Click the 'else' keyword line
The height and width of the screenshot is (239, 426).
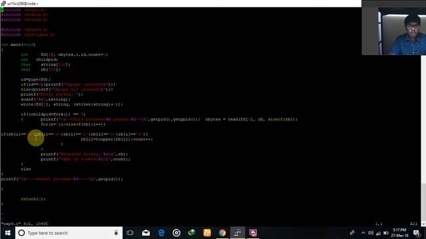(26, 169)
